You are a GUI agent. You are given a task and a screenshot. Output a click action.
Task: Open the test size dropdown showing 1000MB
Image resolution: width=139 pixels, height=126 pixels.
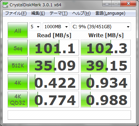pos(56,27)
